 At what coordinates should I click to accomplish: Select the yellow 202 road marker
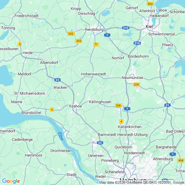[71, 34]
